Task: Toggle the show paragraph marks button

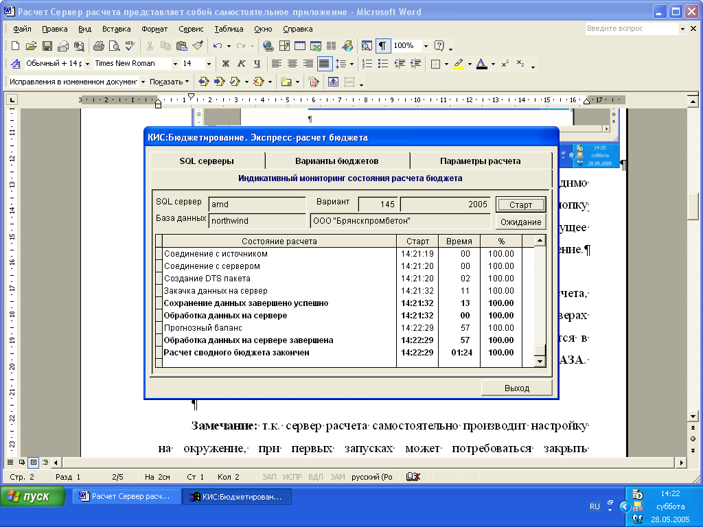Action: (x=382, y=46)
